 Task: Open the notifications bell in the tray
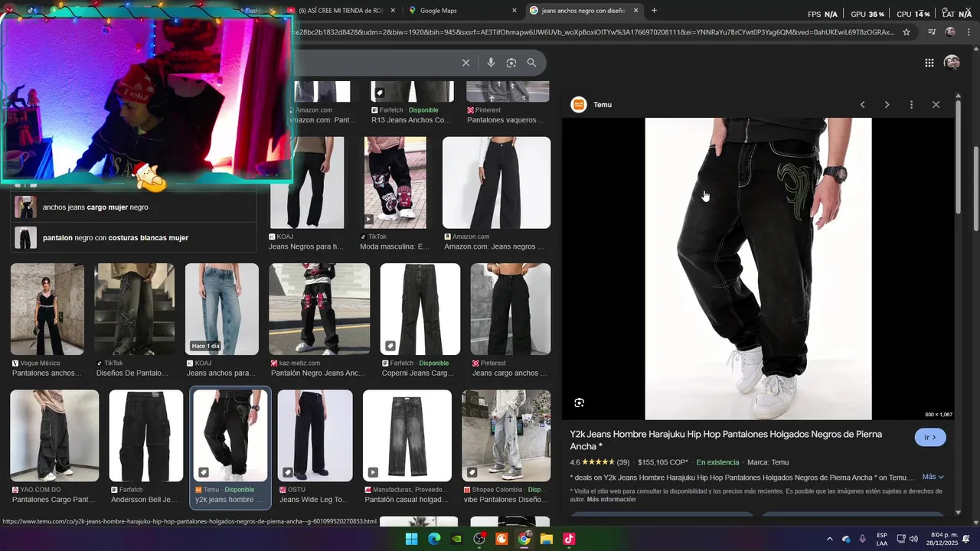click(x=966, y=539)
